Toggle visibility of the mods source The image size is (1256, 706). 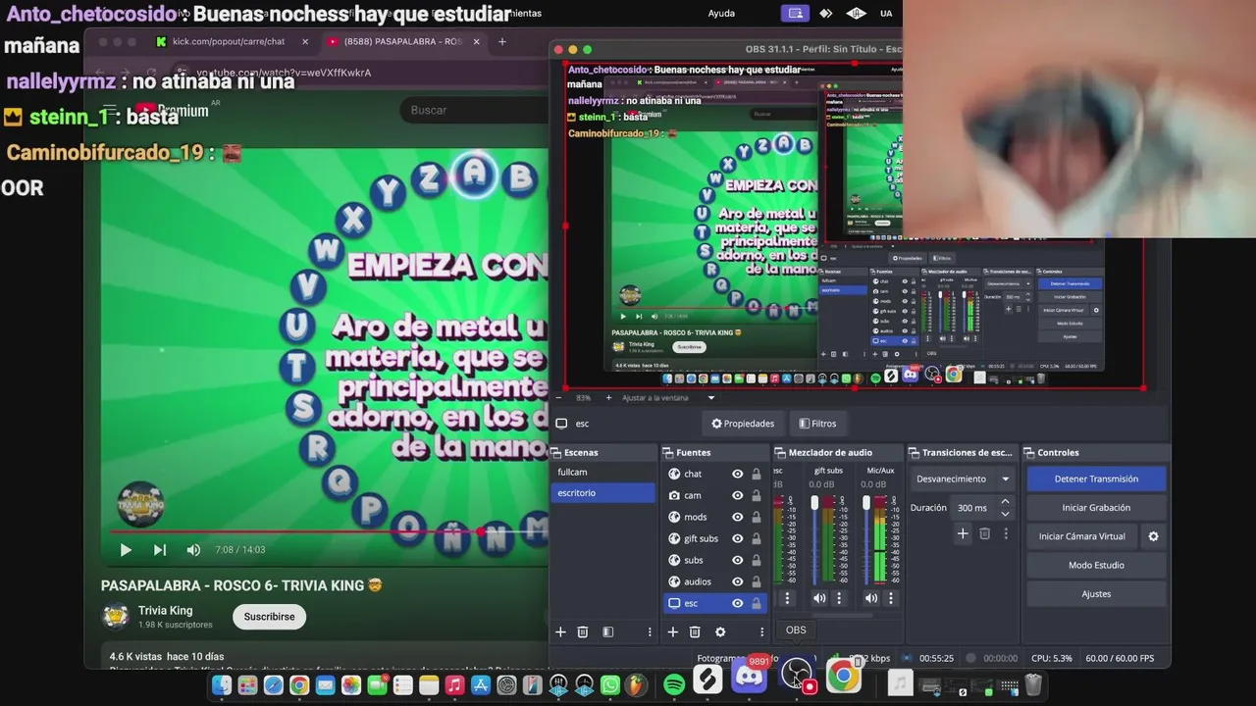pyautogui.click(x=738, y=517)
